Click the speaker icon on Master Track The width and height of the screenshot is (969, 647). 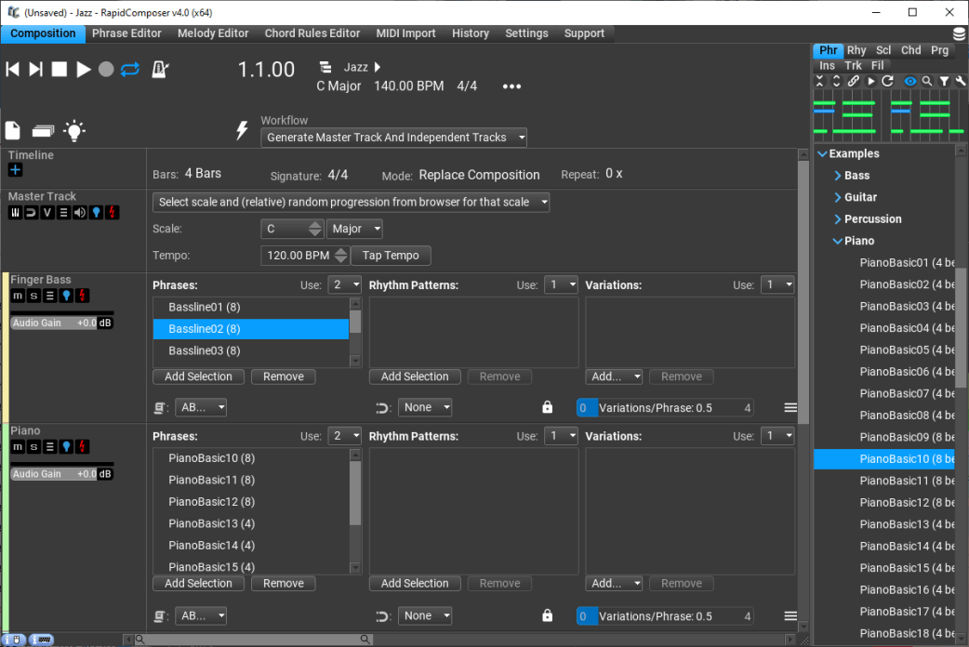tap(80, 213)
